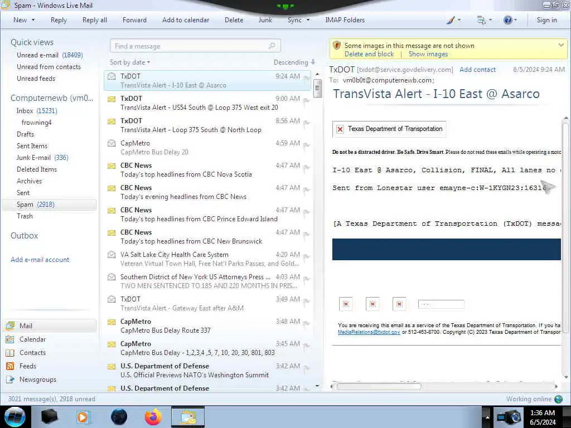
Task: Open the layout menus icon
Action: click(481, 21)
